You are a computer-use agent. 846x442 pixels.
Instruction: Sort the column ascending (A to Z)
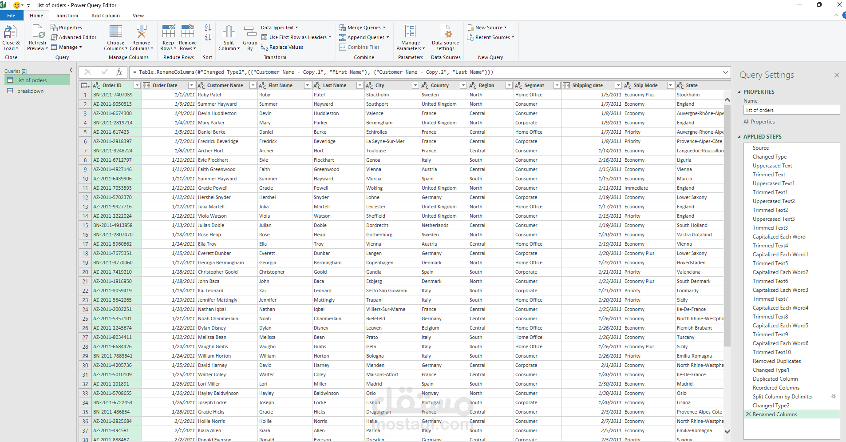click(x=208, y=28)
